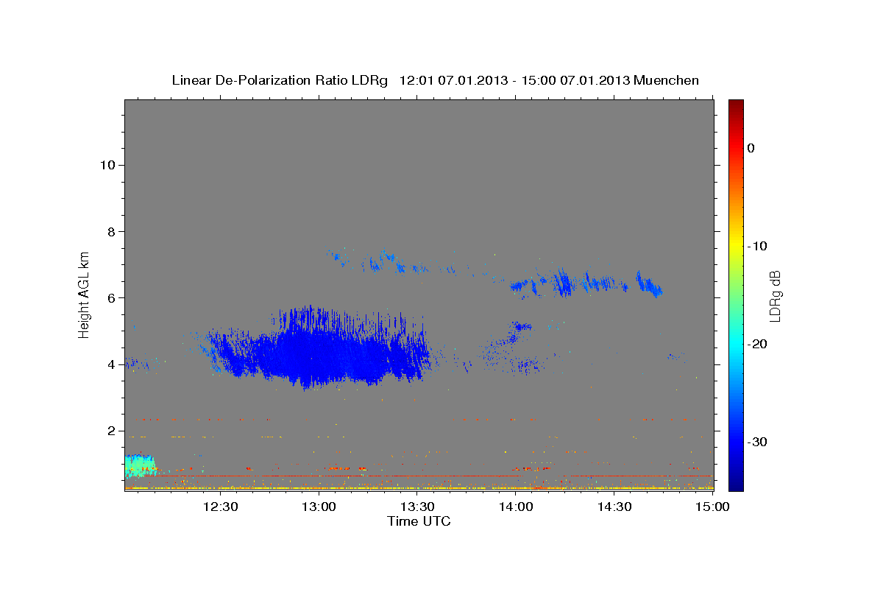This screenshot has width=883, height=589.
Task: Click the height tick label 10
Action: (x=107, y=165)
